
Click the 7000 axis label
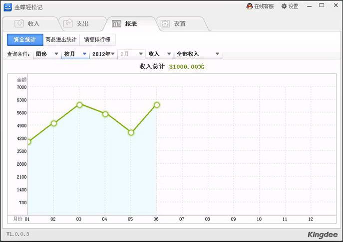21,87
